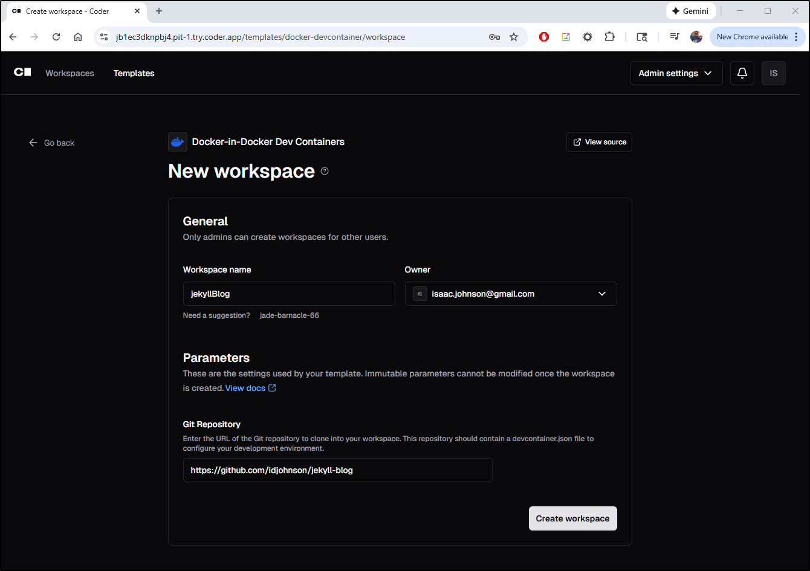
Task: Open the notifications bell
Action: pyautogui.click(x=742, y=73)
